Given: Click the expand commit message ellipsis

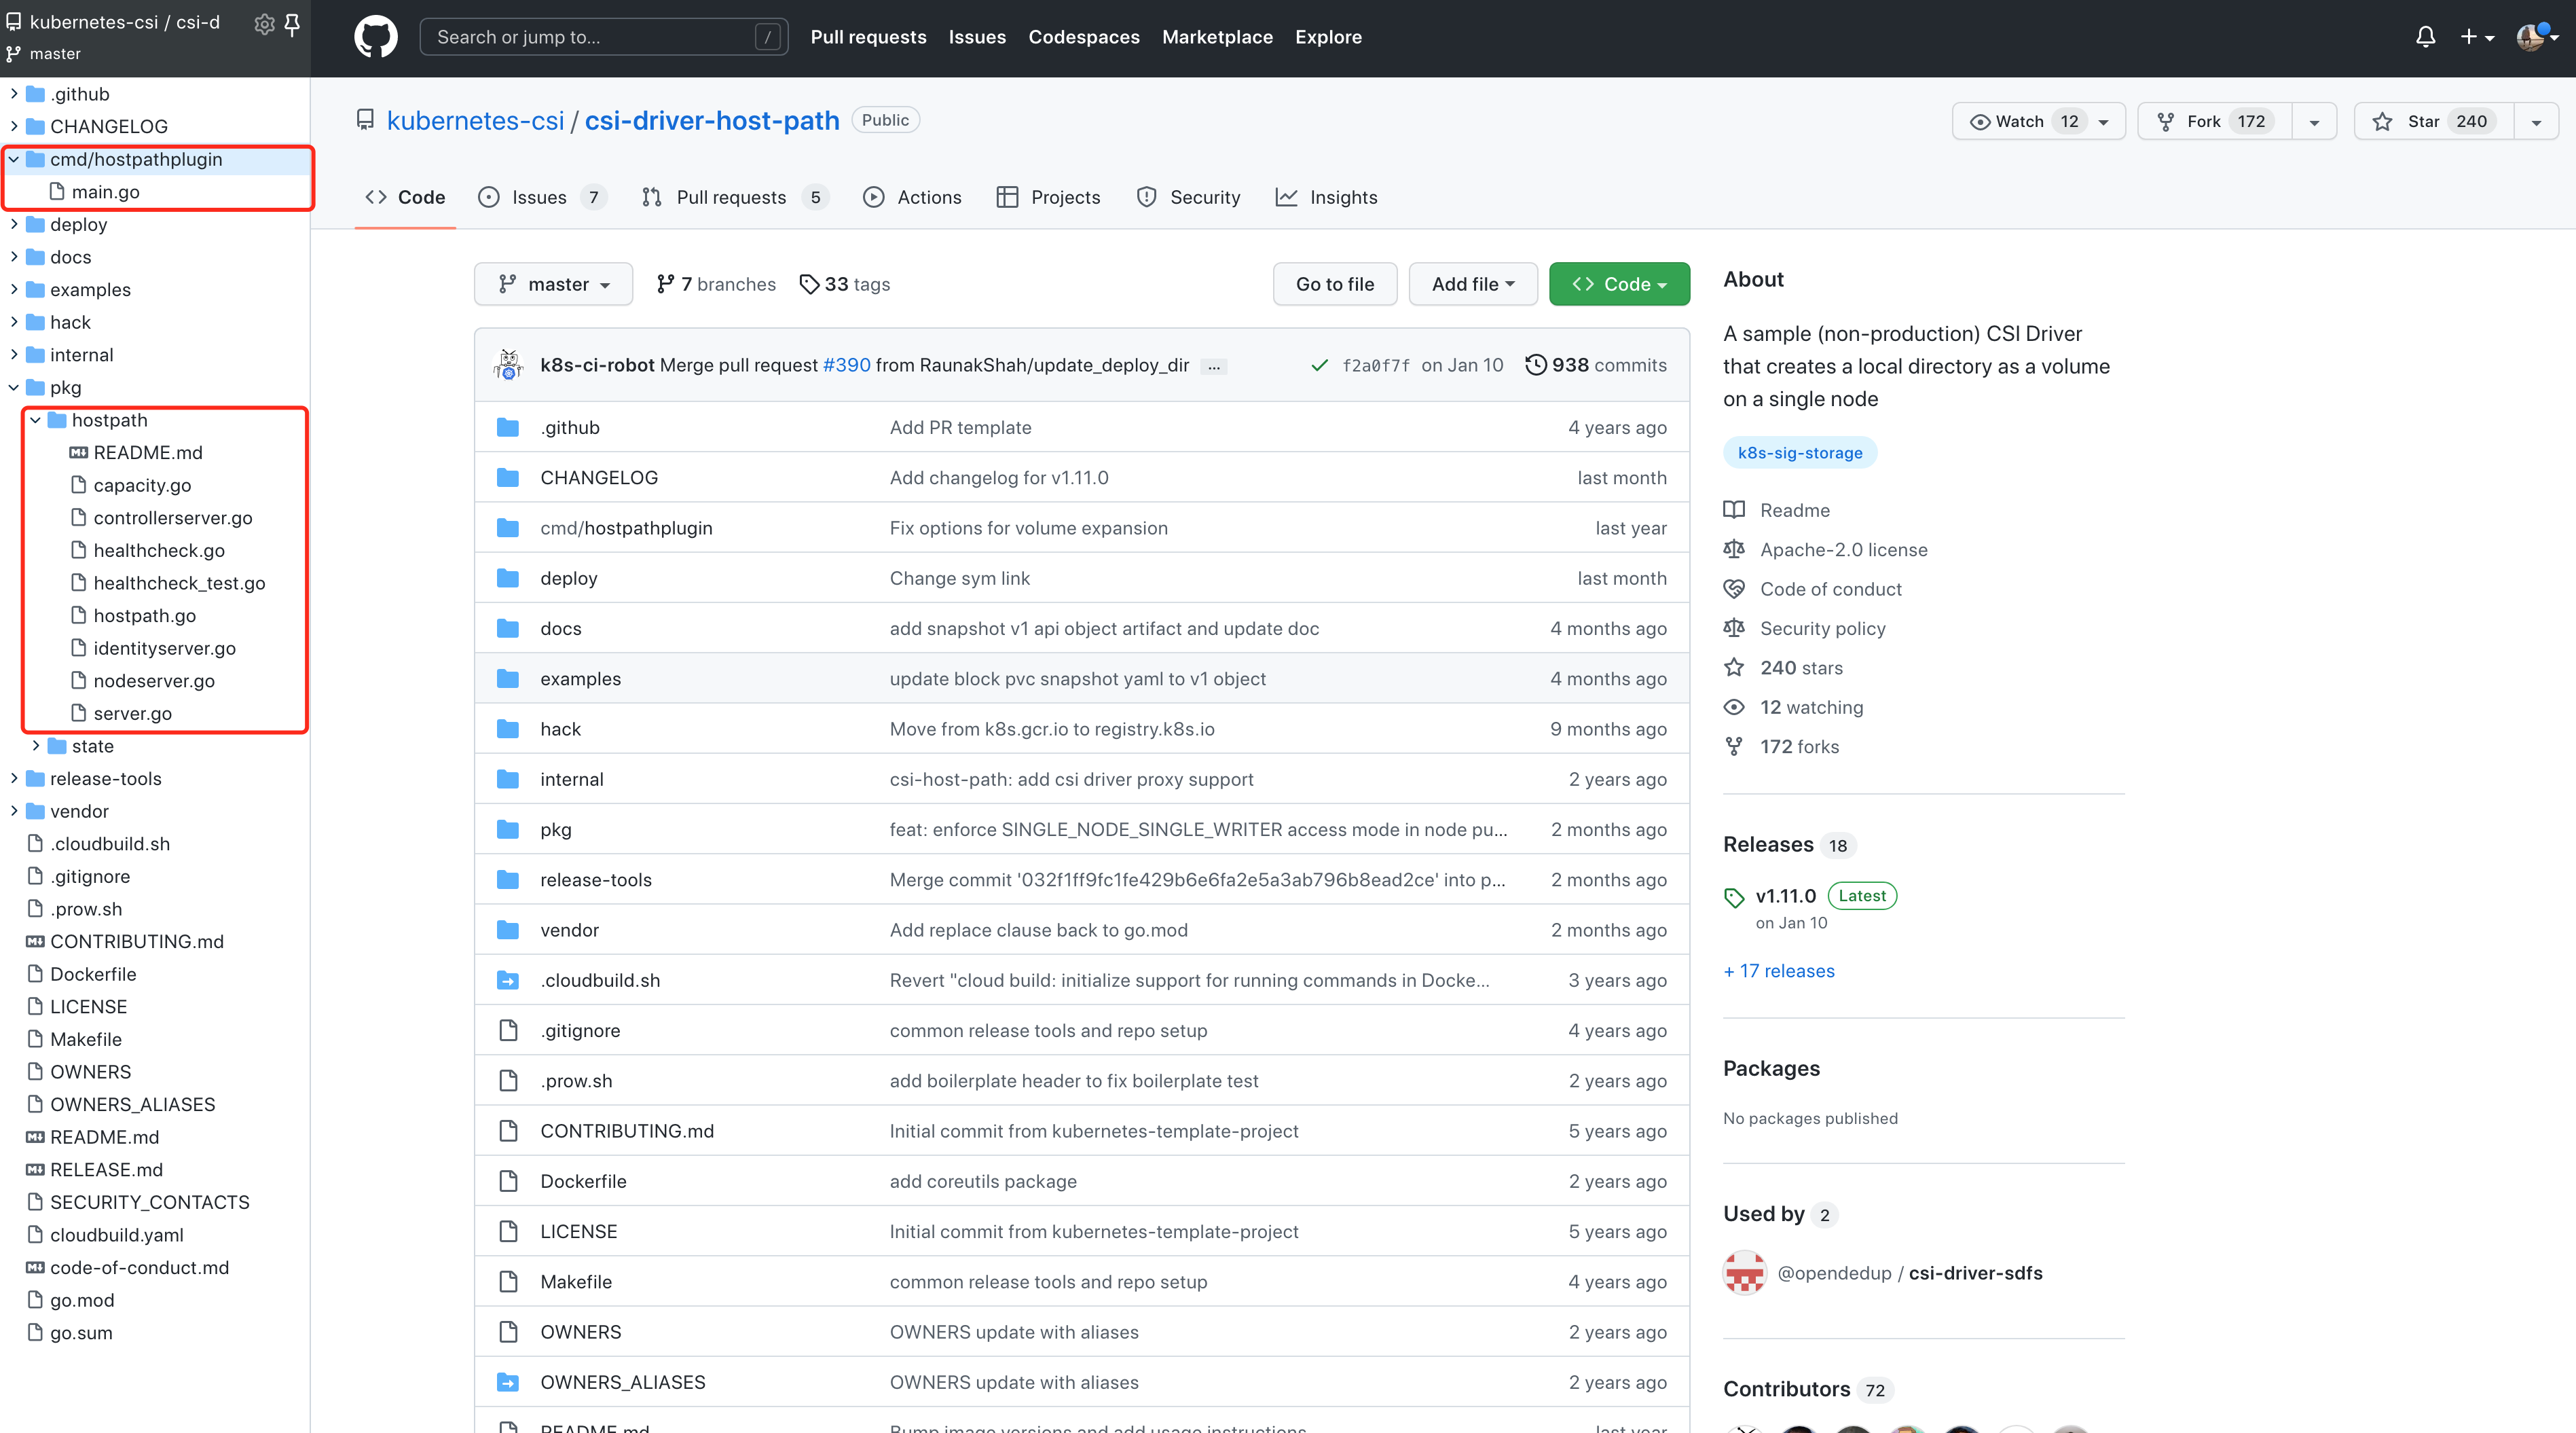Looking at the screenshot, I should coord(1214,366).
